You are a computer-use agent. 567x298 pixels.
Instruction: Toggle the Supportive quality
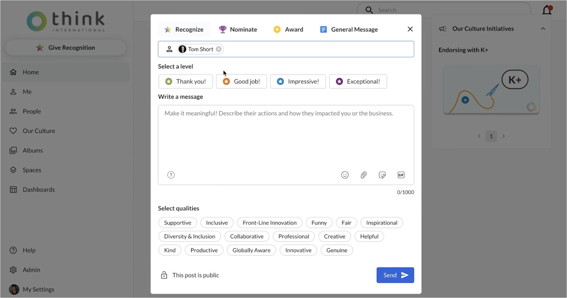178,222
